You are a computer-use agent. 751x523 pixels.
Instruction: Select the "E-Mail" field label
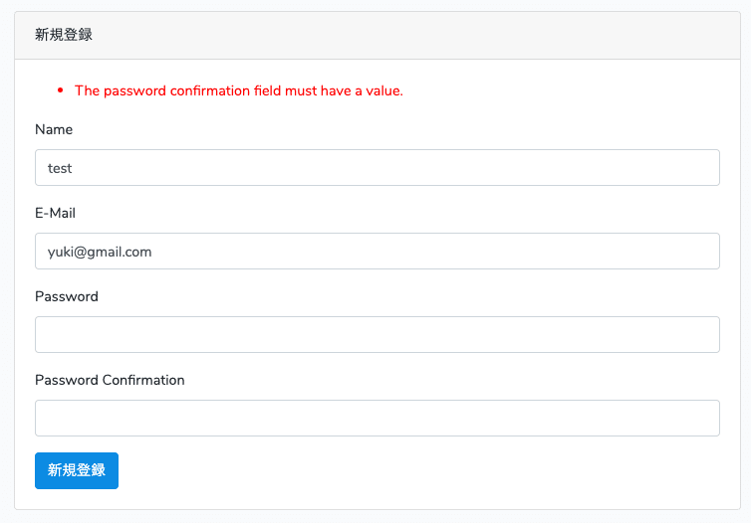click(x=55, y=213)
